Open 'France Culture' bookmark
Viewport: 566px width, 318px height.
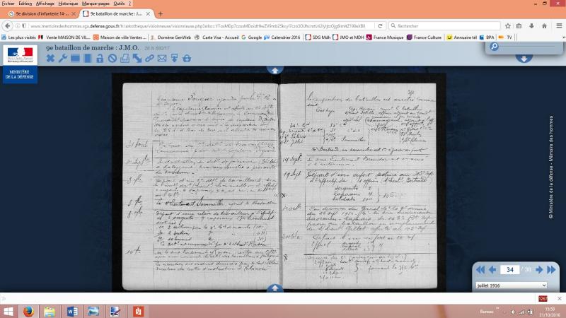(x=424, y=37)
